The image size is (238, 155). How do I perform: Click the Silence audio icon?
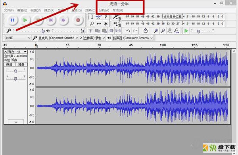click(118, 31)
